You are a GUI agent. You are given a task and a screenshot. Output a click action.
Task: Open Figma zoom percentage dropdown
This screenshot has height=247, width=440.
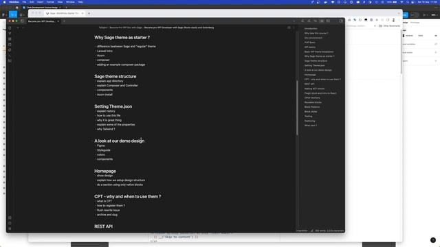[x=434, y=15]
